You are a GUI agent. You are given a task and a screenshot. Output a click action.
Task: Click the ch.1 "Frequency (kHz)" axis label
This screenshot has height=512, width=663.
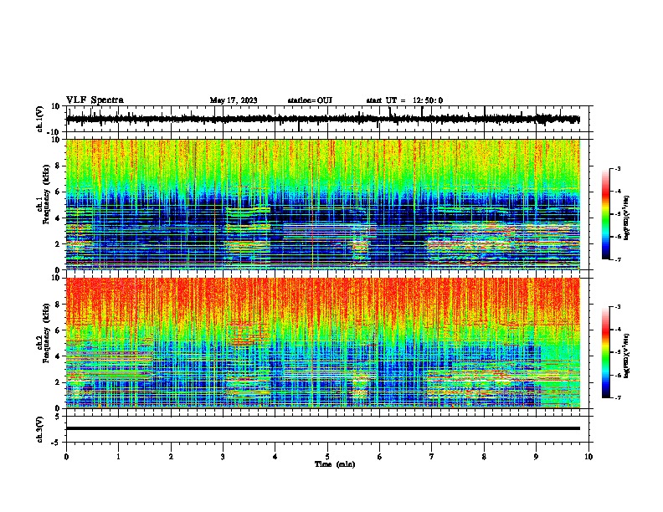coord(46,195)
